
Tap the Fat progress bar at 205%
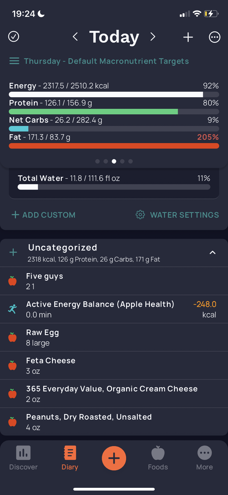click(114, 146)
